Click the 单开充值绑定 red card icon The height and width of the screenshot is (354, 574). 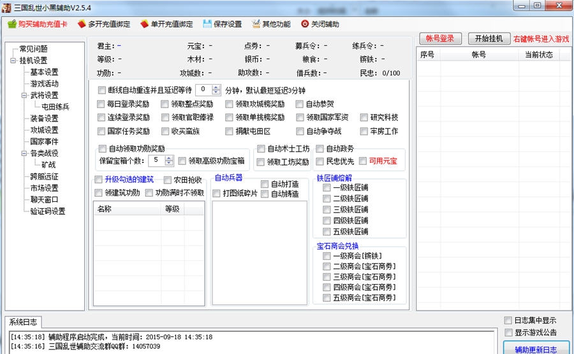tap(144, 24)
